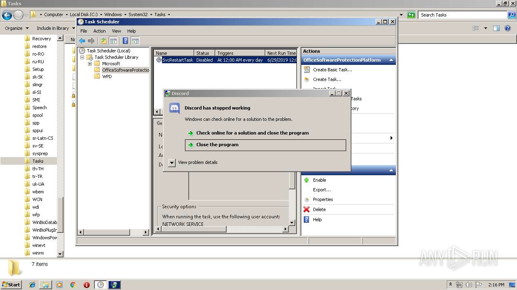Select the Tasks folder in Explorer tree
Image resolution: width=517 pixels, height=290 pixels.
38,161
